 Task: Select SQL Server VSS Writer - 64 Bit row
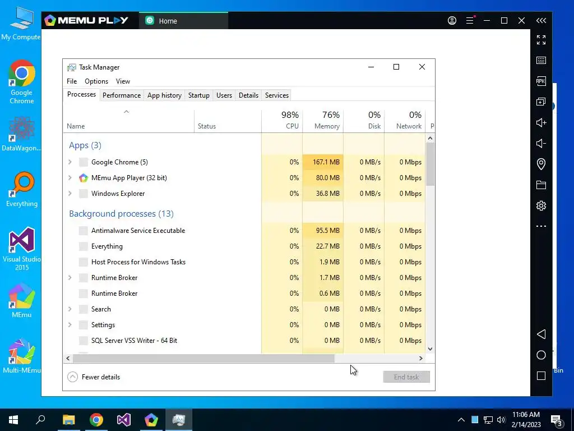(244, 341)
